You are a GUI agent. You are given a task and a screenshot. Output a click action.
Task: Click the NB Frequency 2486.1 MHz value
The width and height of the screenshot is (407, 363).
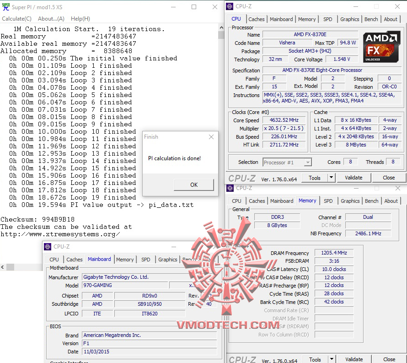[x=368, y=233]
